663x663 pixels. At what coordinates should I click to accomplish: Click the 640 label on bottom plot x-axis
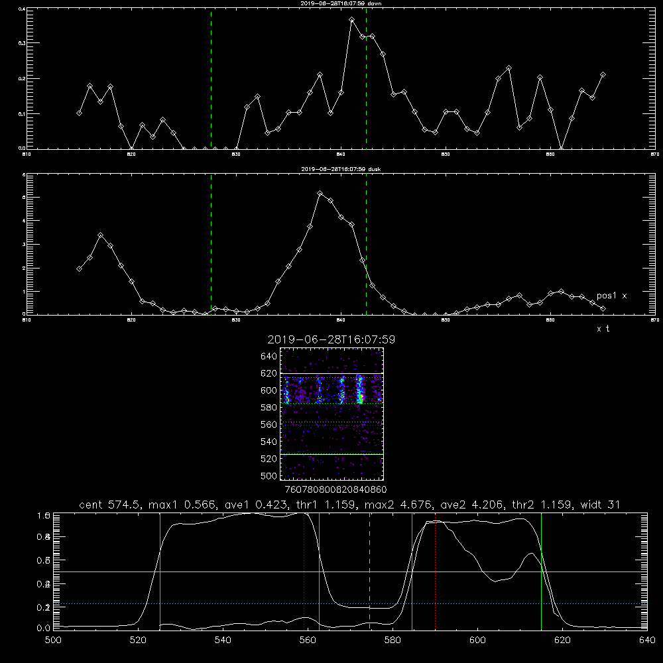647,640
